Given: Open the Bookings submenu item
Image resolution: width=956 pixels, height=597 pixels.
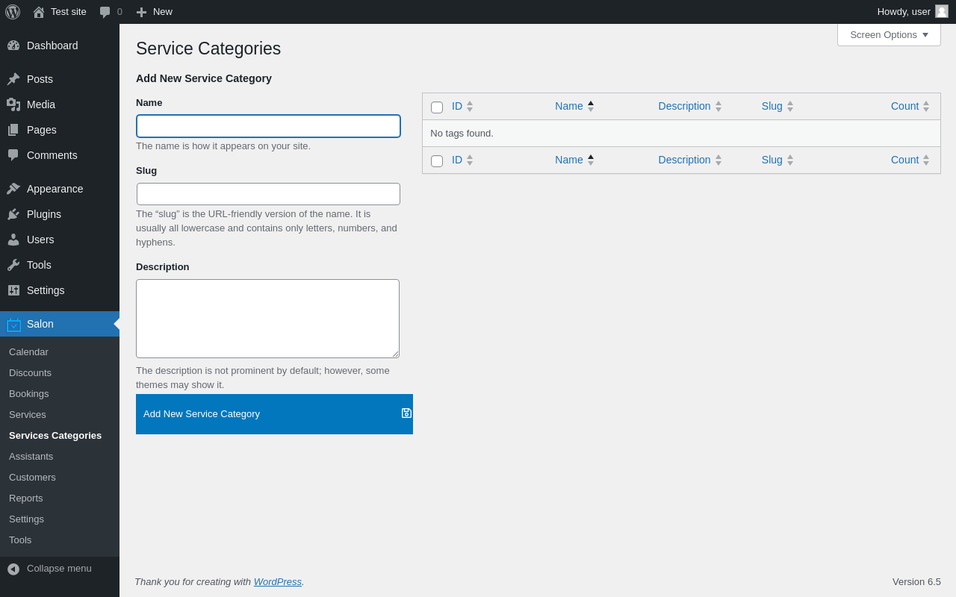Looking at the screenshot, I should coord(28,393).
